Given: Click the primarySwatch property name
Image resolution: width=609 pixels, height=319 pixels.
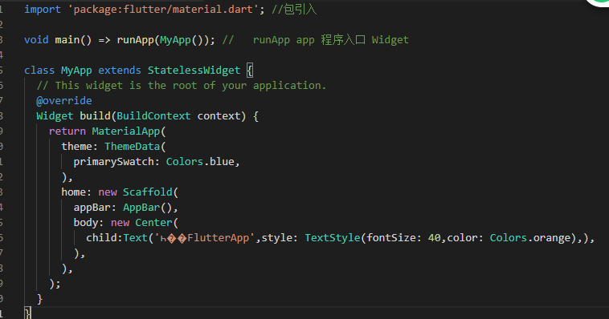Looking at the screenshot, I should (113, 162).
